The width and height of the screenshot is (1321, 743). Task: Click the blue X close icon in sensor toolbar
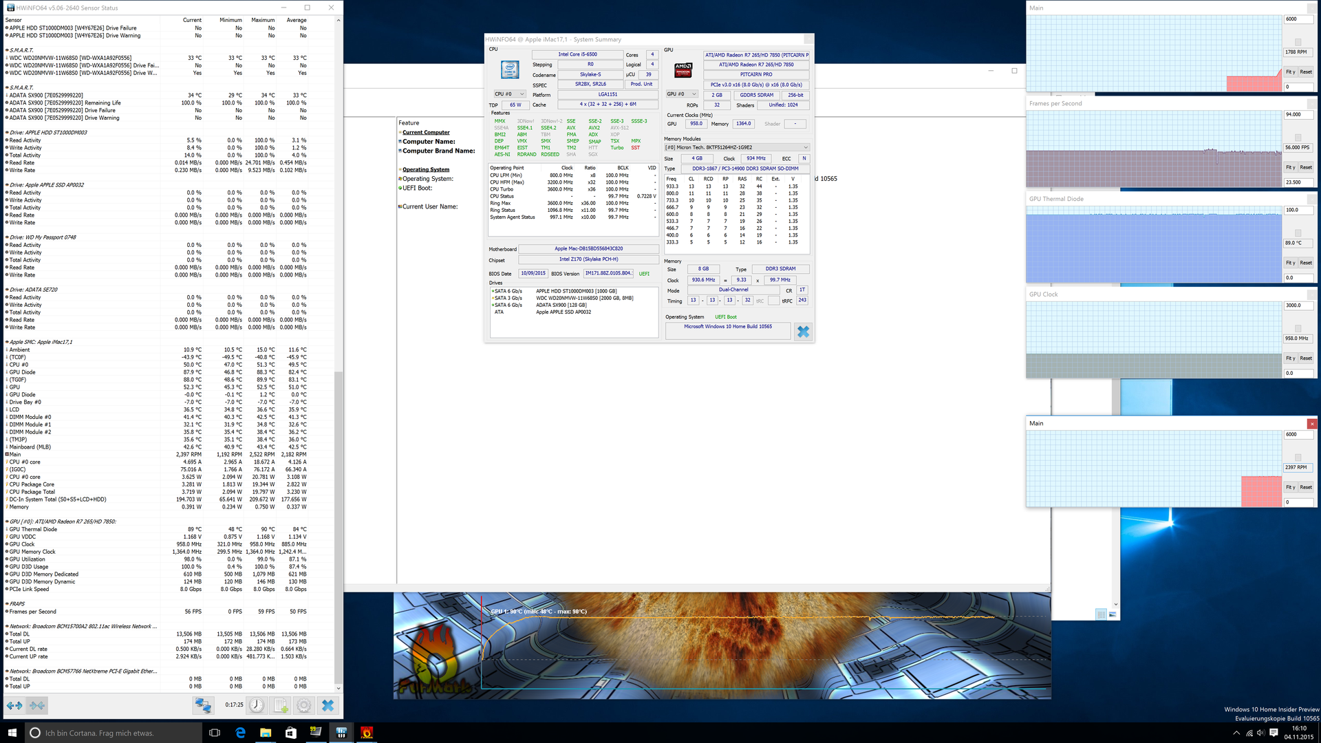328,705
